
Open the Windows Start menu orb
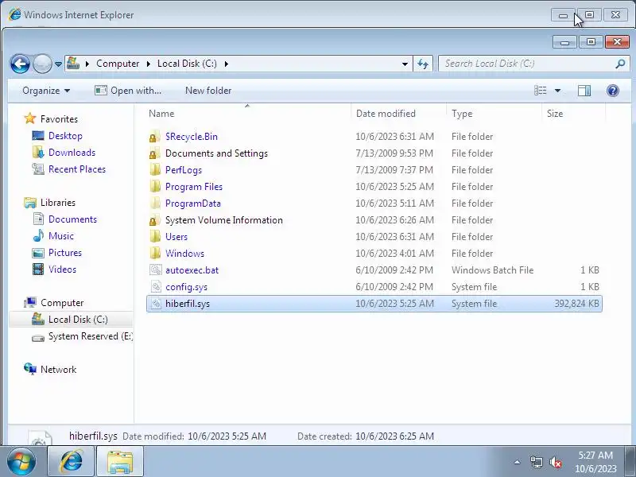21,461
